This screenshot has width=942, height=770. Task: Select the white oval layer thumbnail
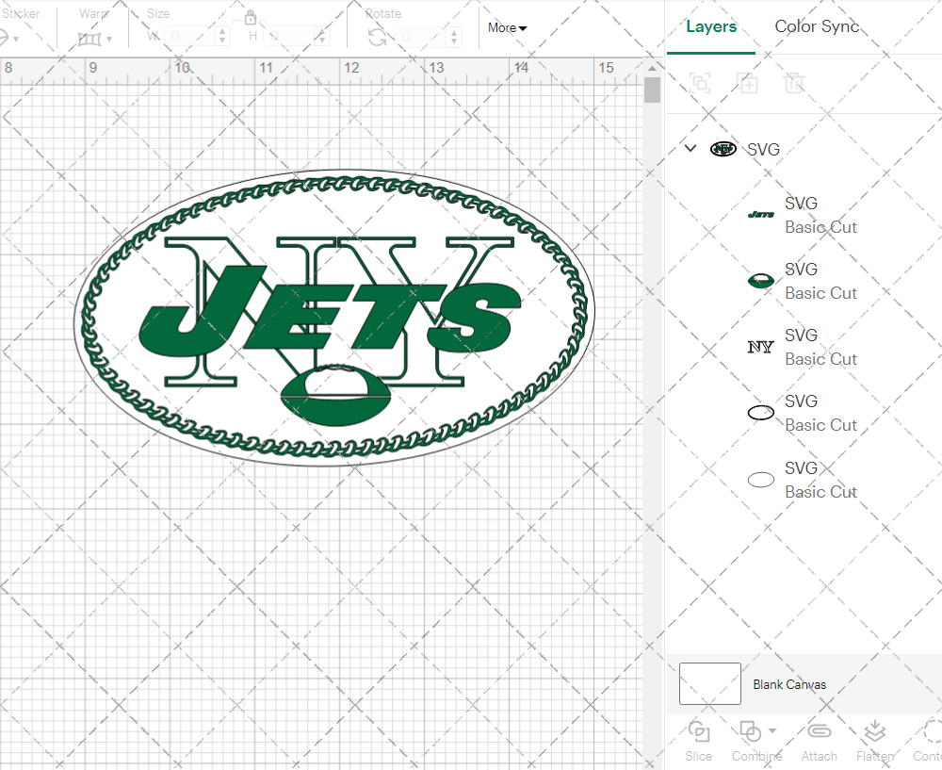760,480
